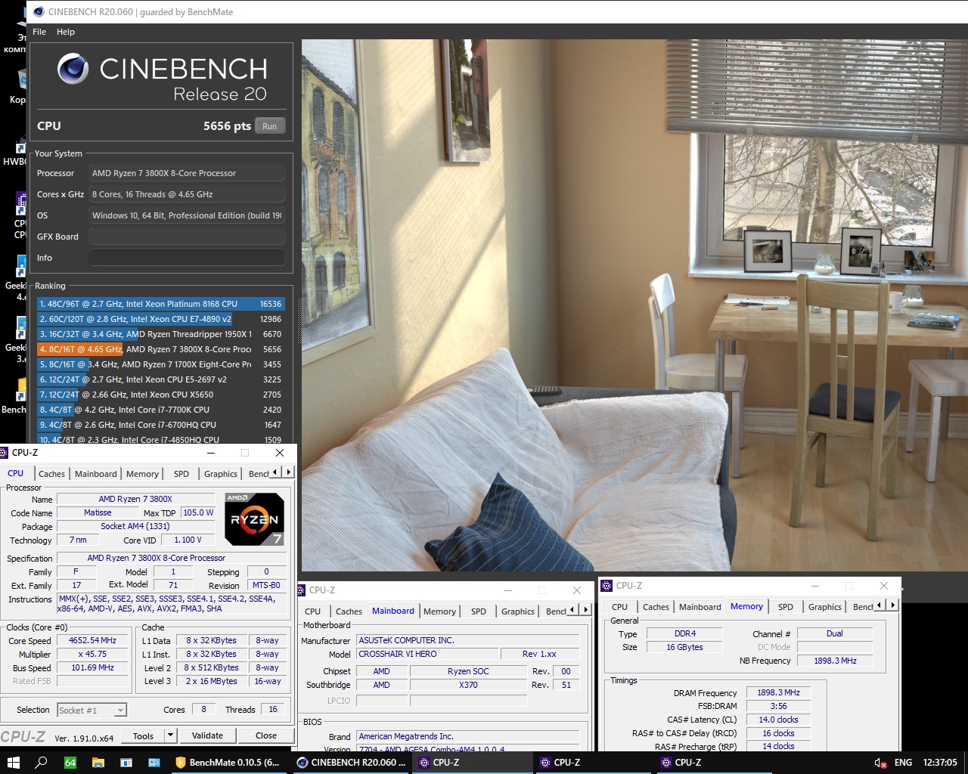Click the Cinebench rendered room image

tap(634, 305)
